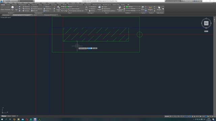The height and width of the screenshot is (121, 216).
Task: Open the Правка menu
Action: pyautogui.click(x=10, y=3)
